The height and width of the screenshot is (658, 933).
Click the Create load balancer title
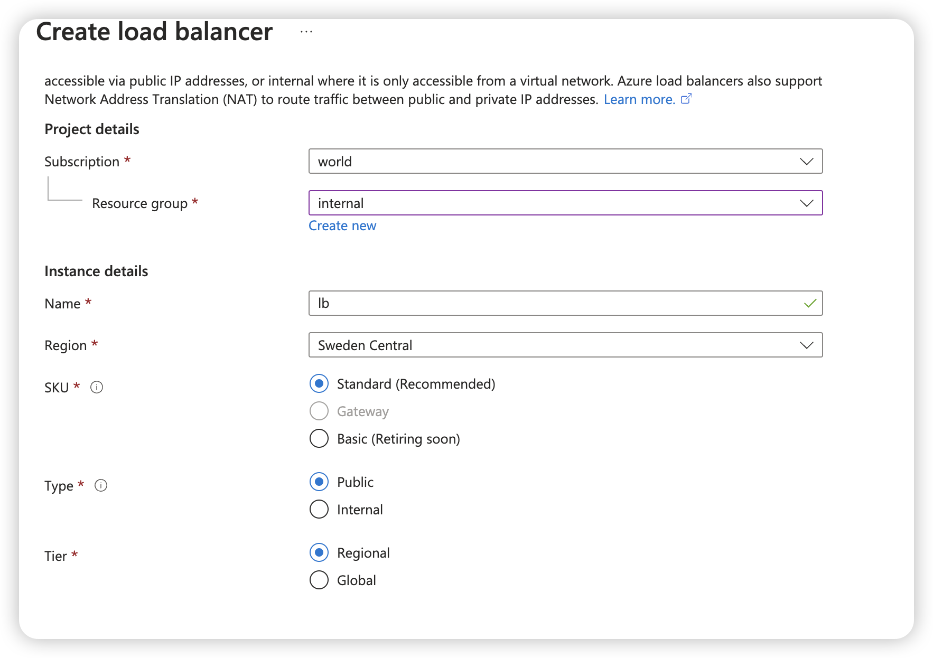(x=154, y=32)
